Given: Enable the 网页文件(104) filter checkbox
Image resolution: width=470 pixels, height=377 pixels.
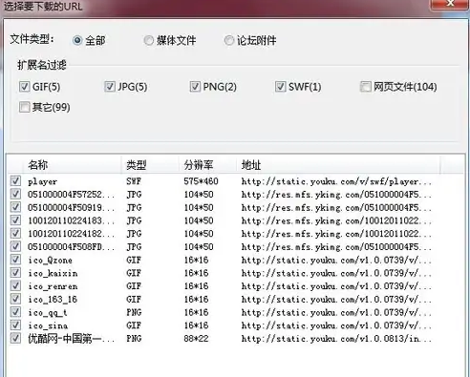Looking at the screenshot, I should pyautogui.click(x=365, y=86).
